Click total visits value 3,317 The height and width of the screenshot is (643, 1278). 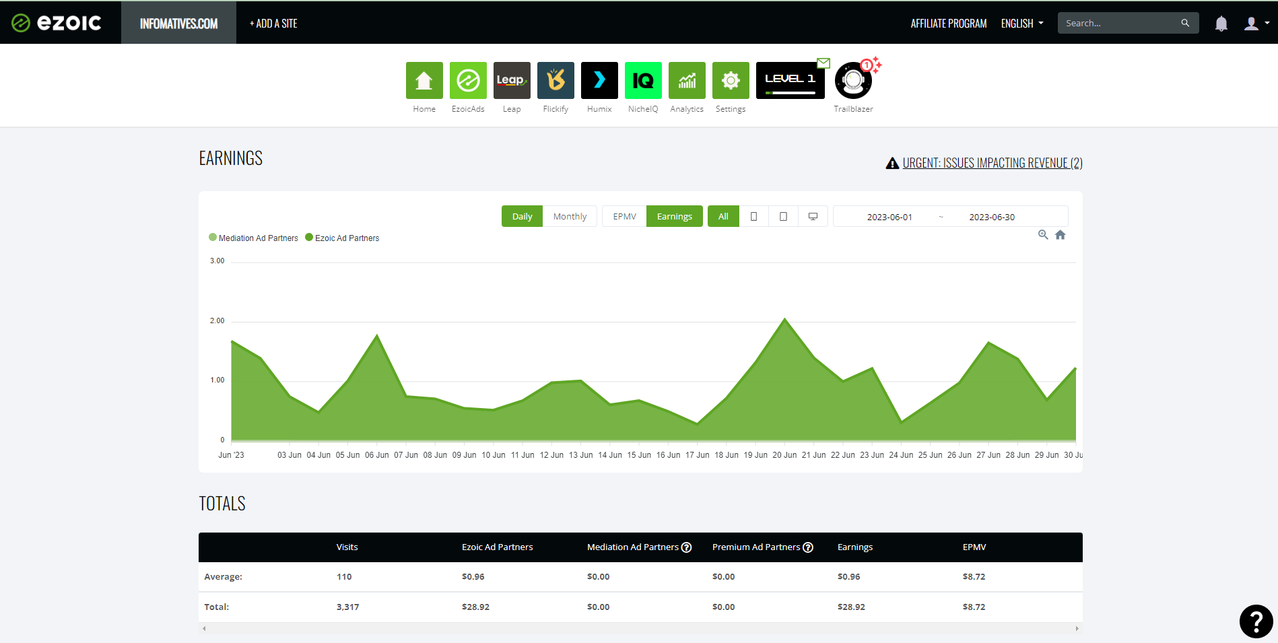[347, 607]
